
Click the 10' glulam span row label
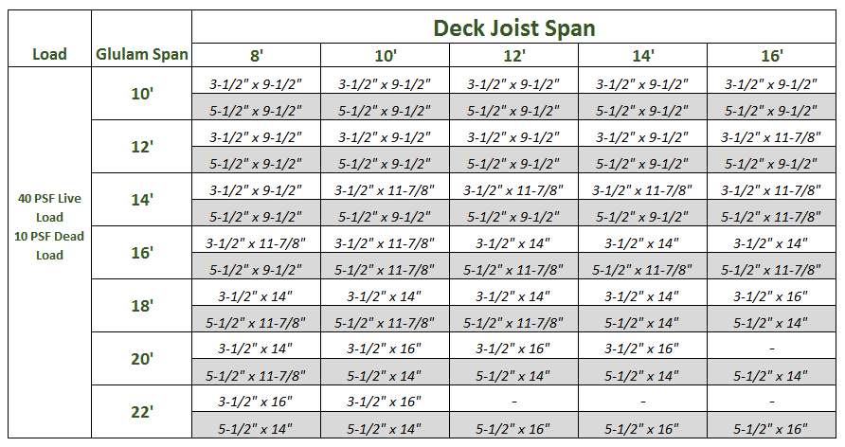click(142, 95)
